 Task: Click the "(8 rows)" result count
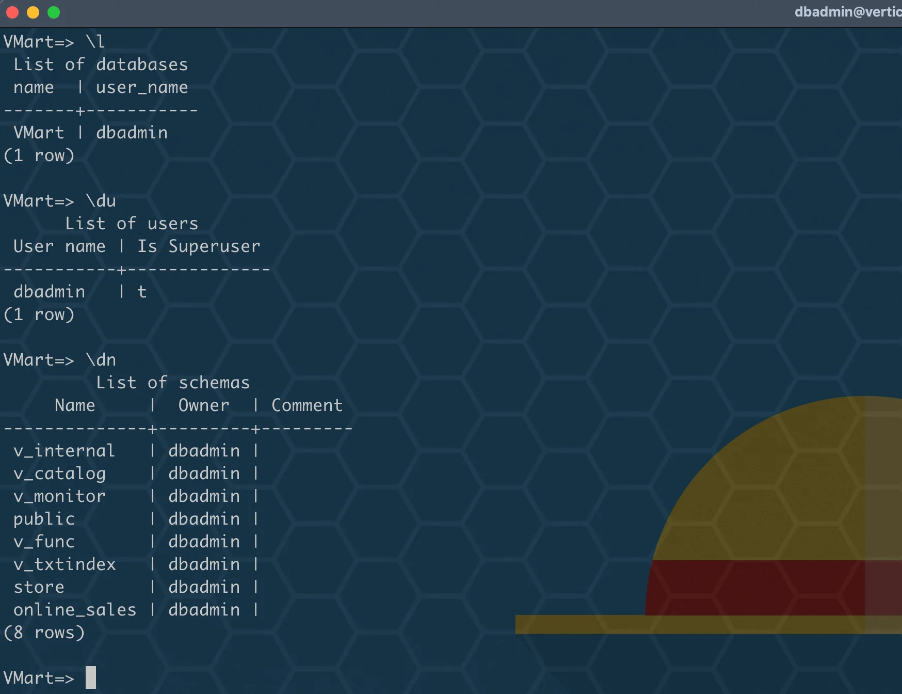coord(44,633)
